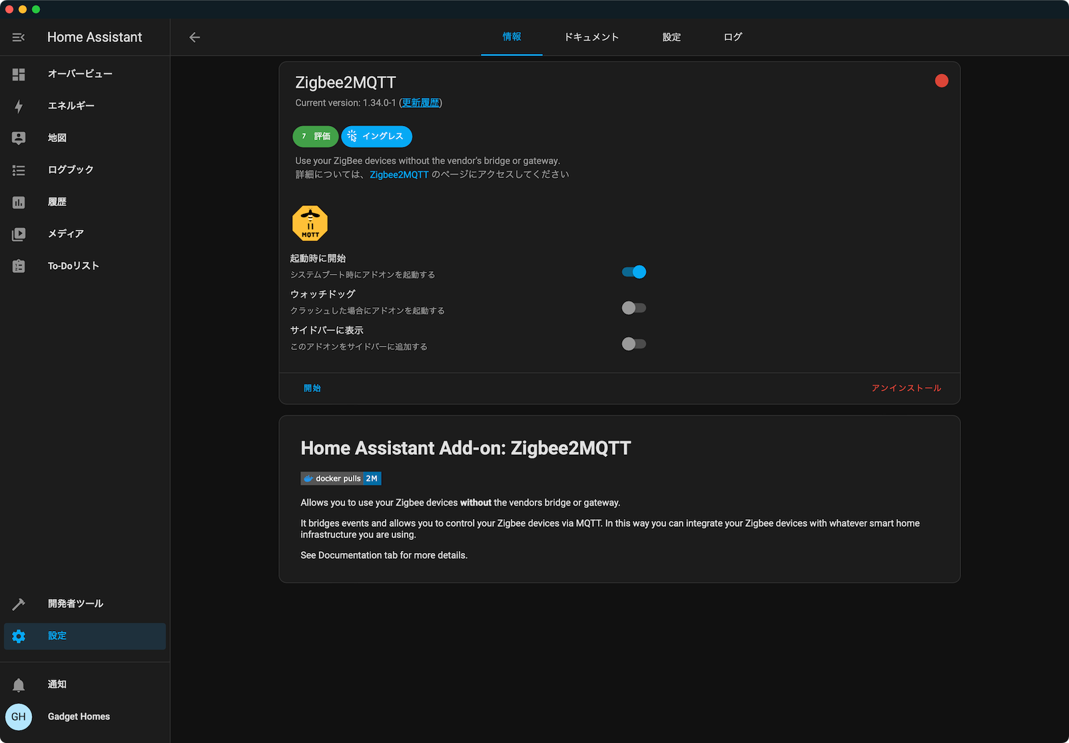This screenshot has width=1069, height=743.
Task: Click the Gadget Homes user name
Action: 79,717
